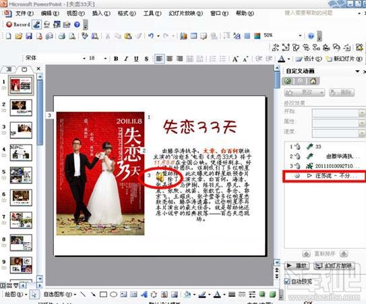Open the 自选图形 AutoShapes menu
The width and height of the screenshot is (366, 304).
(x=60, y=294)
